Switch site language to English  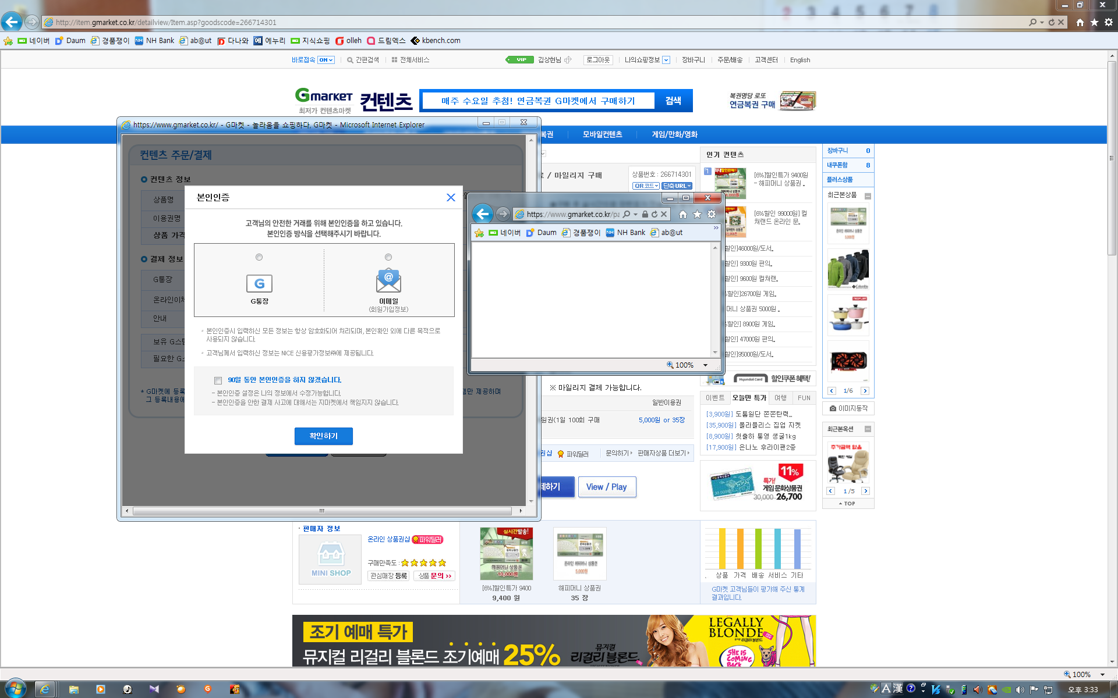[x=800, y=60]
